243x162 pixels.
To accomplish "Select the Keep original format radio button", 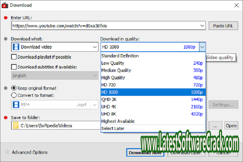I will coord(14,88).
